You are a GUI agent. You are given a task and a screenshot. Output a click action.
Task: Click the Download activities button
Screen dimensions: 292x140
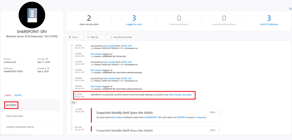click(x=121, y=37)
